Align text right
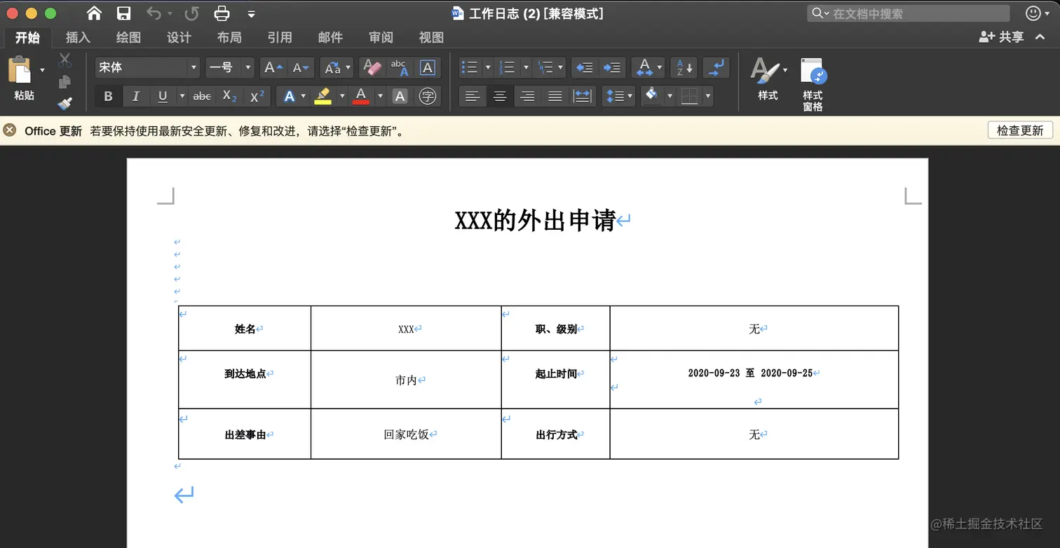The height and width of the screenshot is (548, 1060). click(x=527, y=96)
